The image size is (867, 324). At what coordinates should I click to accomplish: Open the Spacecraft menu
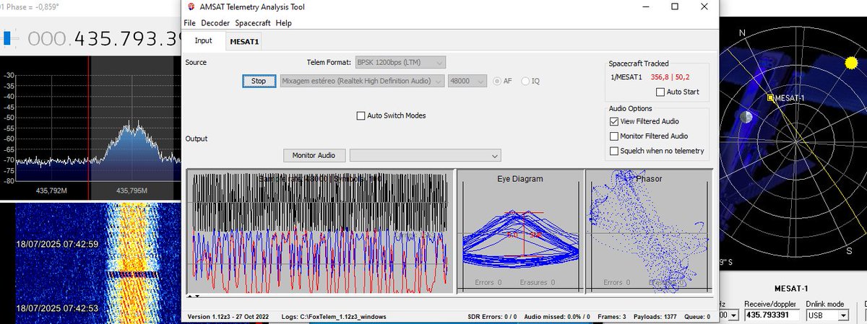pyautogui.click(x=253, y=23)
